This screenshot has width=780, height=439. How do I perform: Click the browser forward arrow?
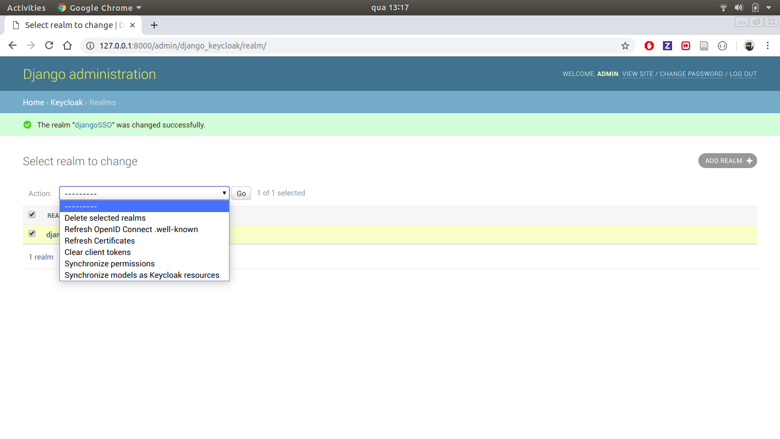point(31,46)
